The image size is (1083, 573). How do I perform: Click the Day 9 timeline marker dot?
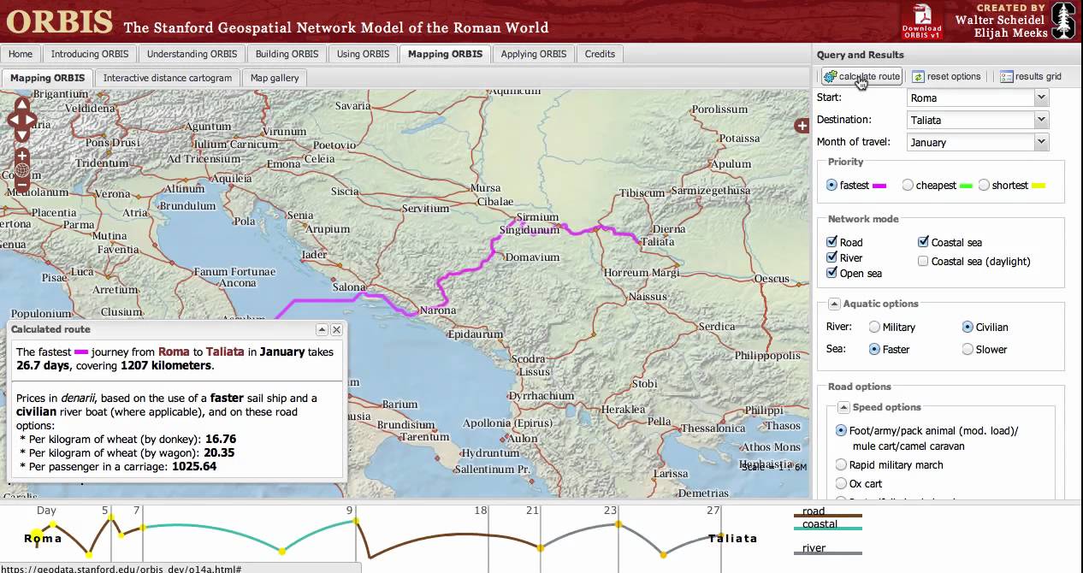click(355, 521)
